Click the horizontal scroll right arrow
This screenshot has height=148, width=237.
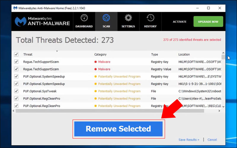pyautogui.click(x=219, y=111)
